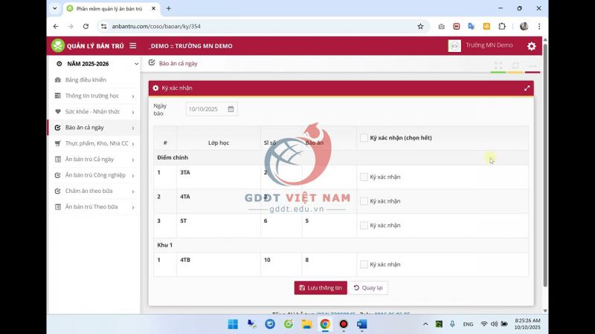Tick Ký xác nhận for class 4TB
The image size is (595, 334).
click(x=364, y=264)
